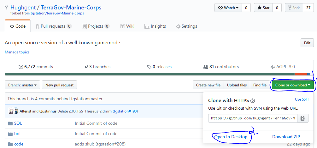Open the bot folder icon
Image resolution: width=317 pixels, height=148 pixels.
[10, 134]
